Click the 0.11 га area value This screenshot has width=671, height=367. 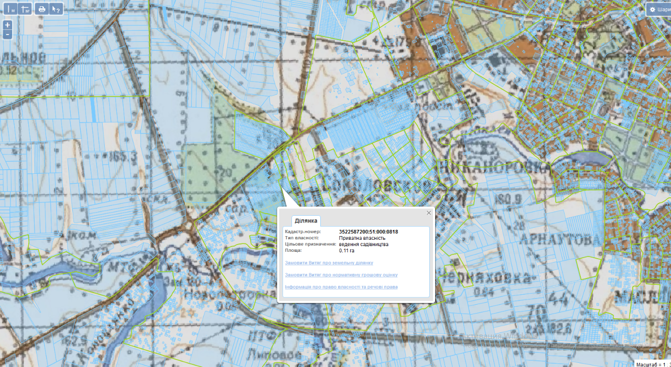(x=348, y=250)
